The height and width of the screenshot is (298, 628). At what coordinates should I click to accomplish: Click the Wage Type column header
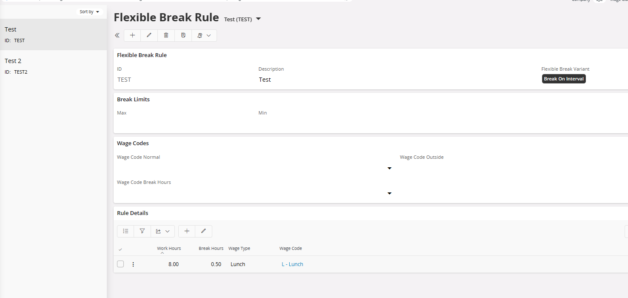point(239,248)
